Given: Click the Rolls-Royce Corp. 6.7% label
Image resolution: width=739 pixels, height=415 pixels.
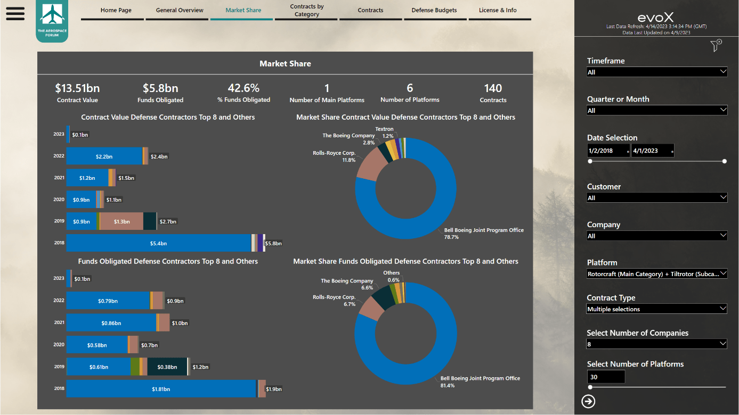Looking at the screenshot, I should click(334, 301).
